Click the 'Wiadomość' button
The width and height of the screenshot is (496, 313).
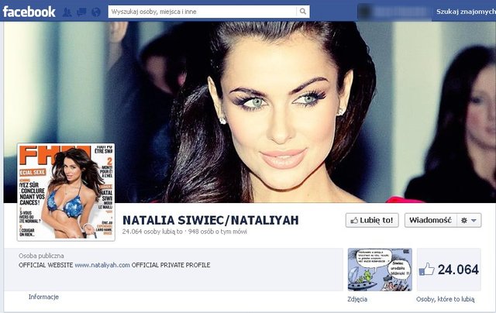(x=431, y=220)
